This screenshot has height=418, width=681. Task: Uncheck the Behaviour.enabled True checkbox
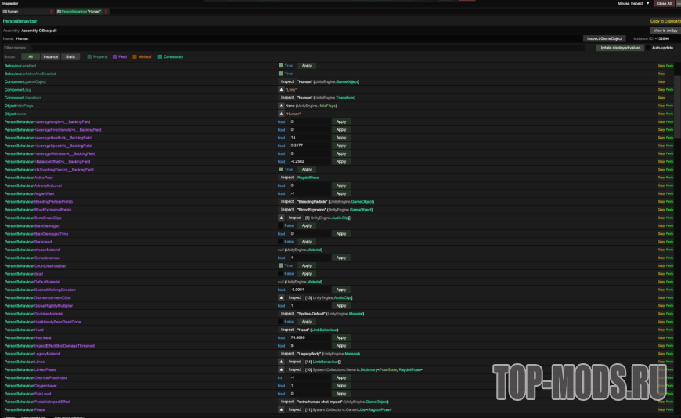(x=280, y=66)
